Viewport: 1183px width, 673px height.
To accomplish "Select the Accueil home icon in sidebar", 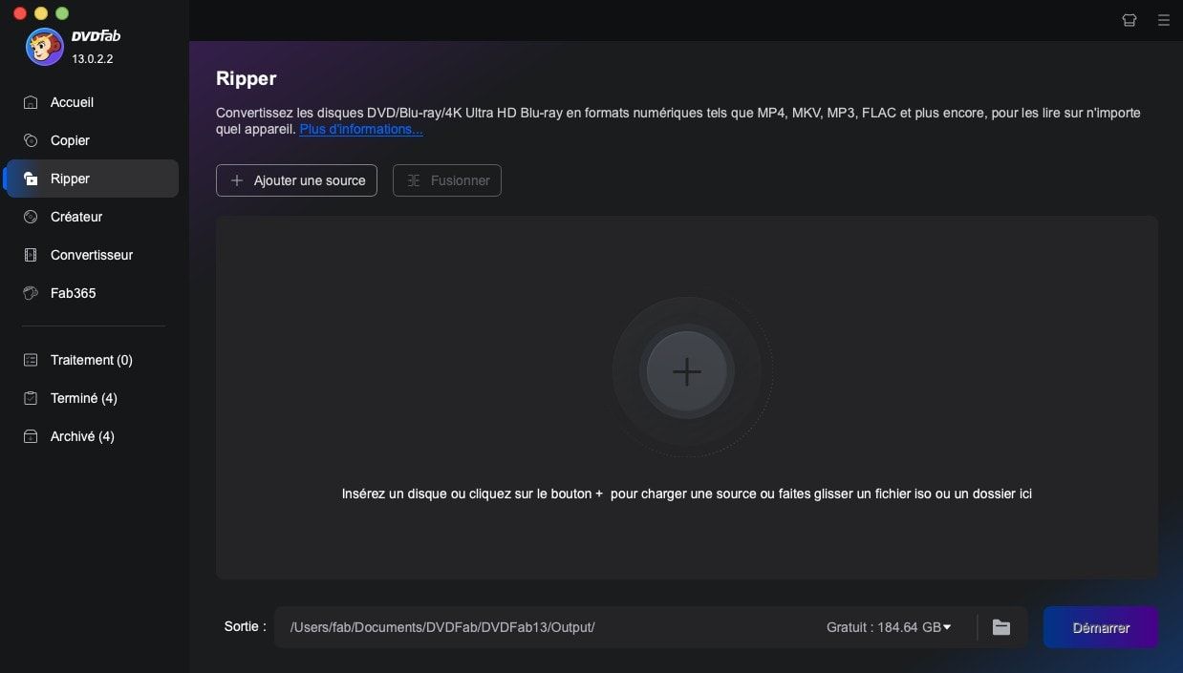I will (32, 102).
